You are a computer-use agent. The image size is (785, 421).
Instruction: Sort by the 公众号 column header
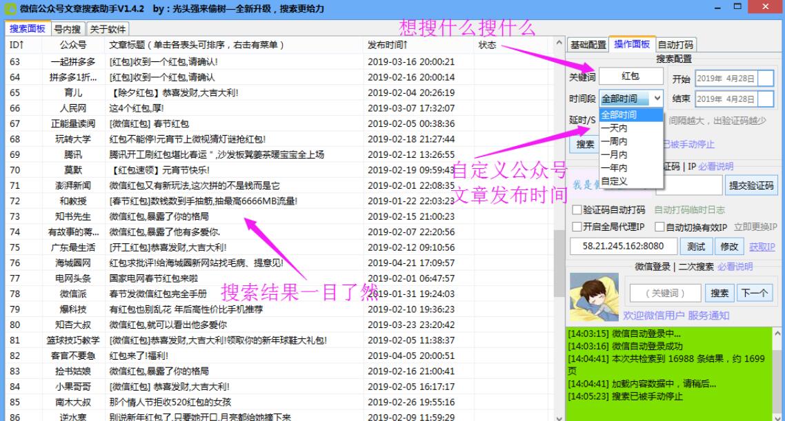pyautogui.click(x=73, y=45)
